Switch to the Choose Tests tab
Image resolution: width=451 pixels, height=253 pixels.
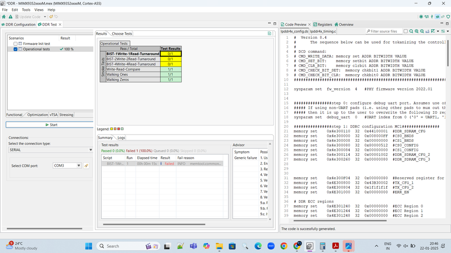click(x=122, y=34)
